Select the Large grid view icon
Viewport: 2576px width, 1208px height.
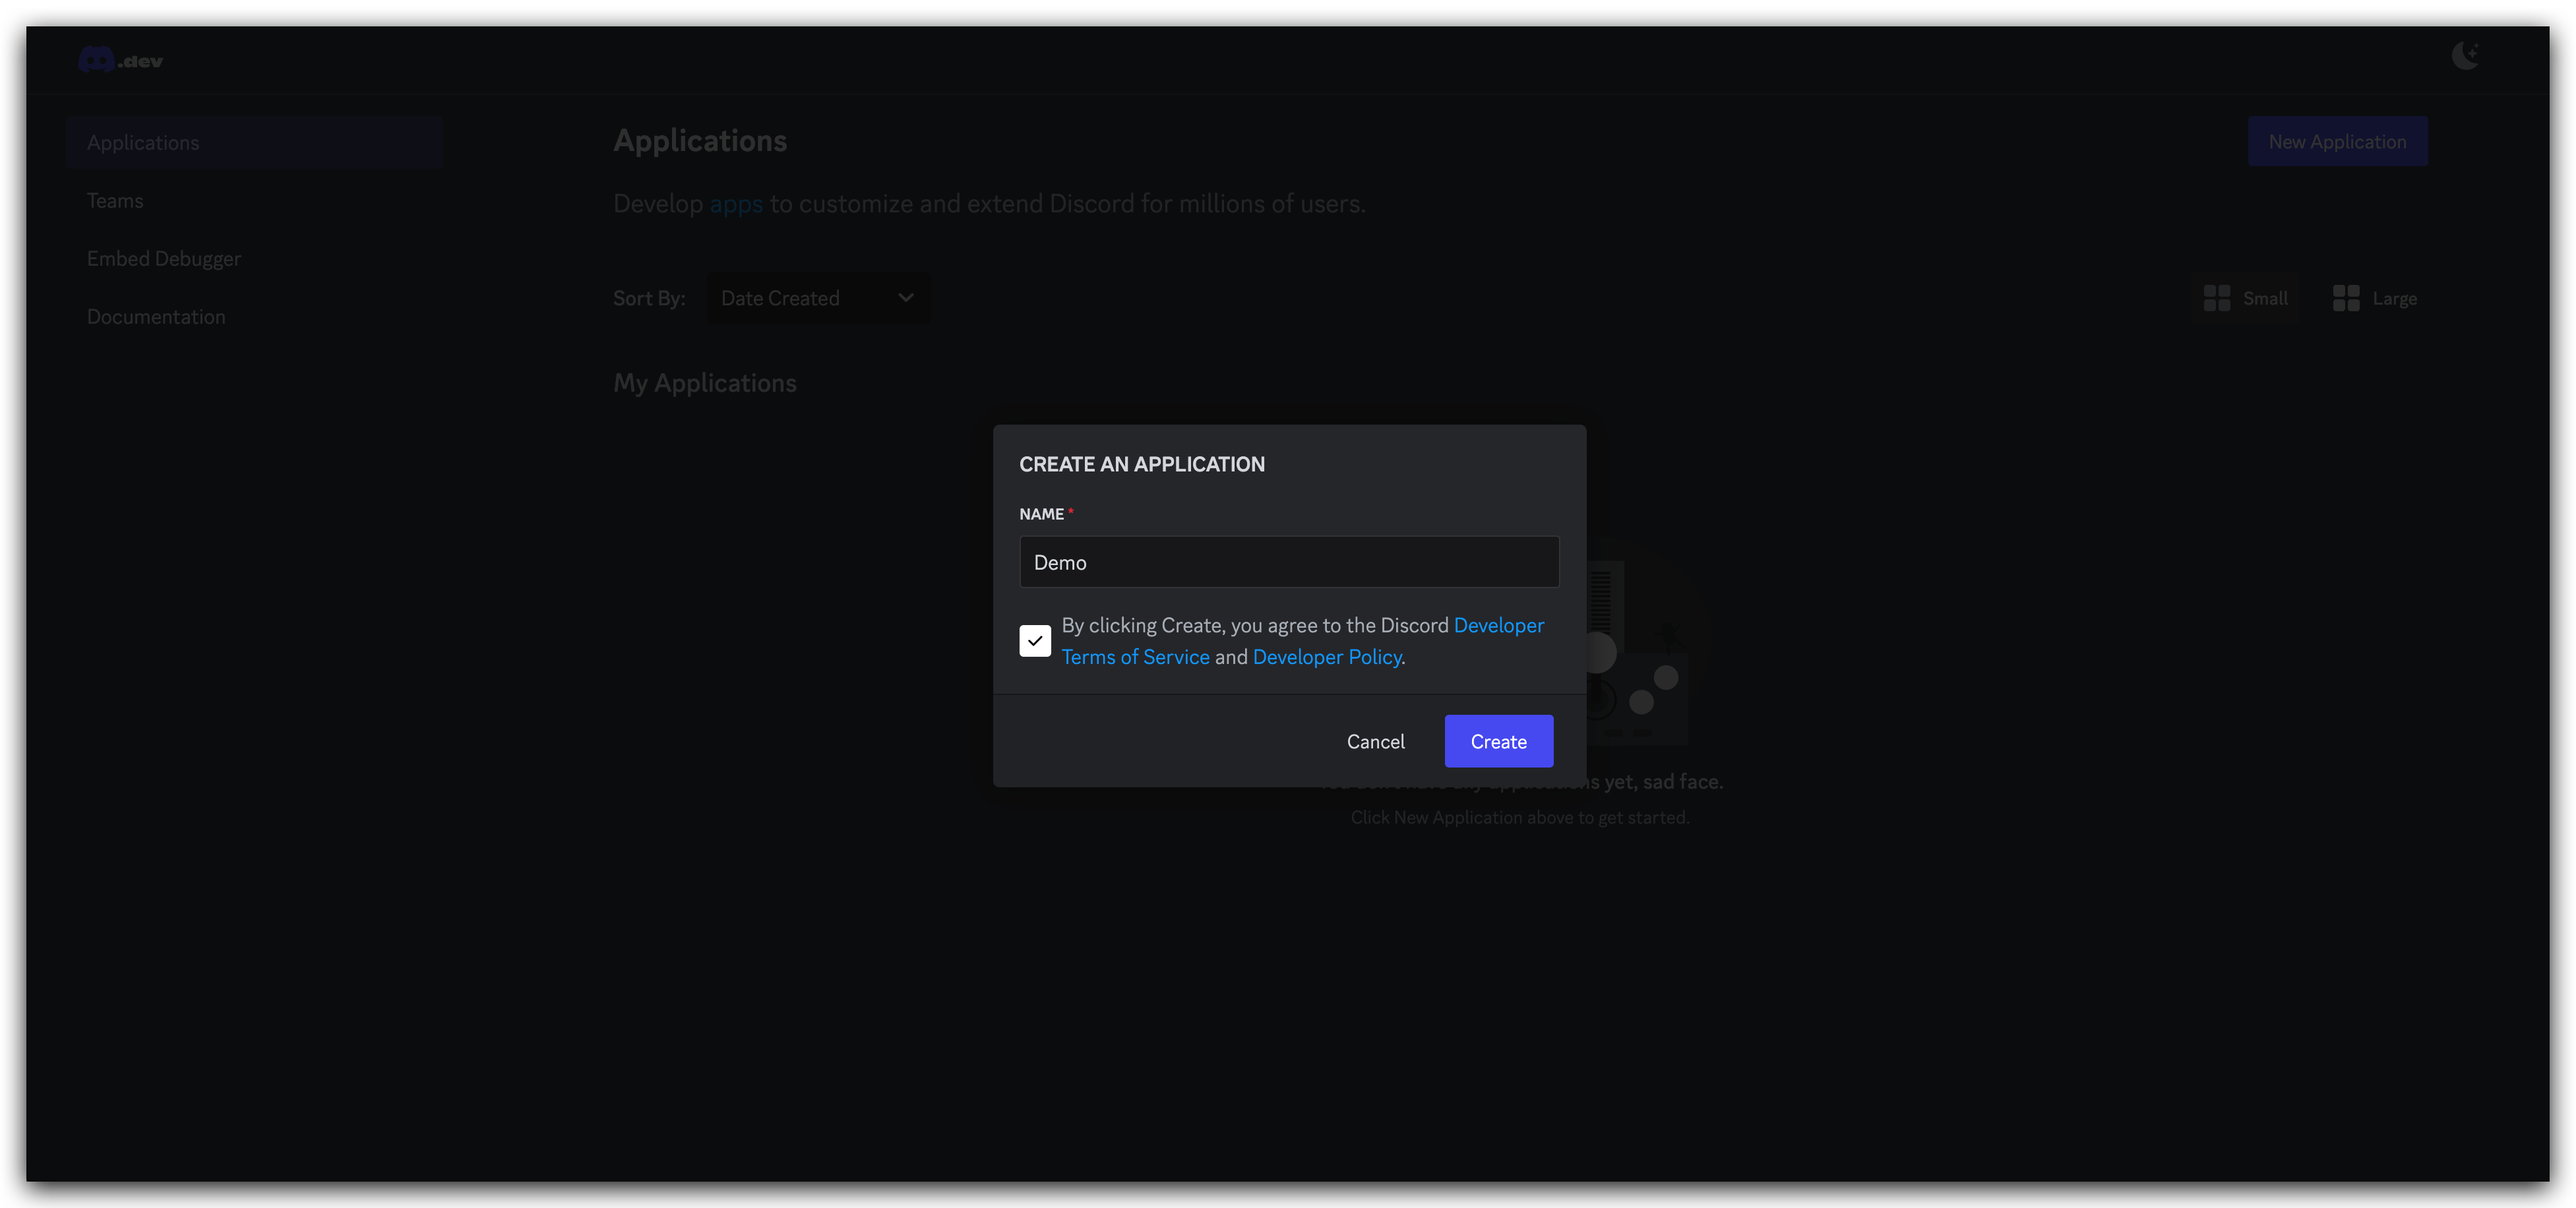2346,298
